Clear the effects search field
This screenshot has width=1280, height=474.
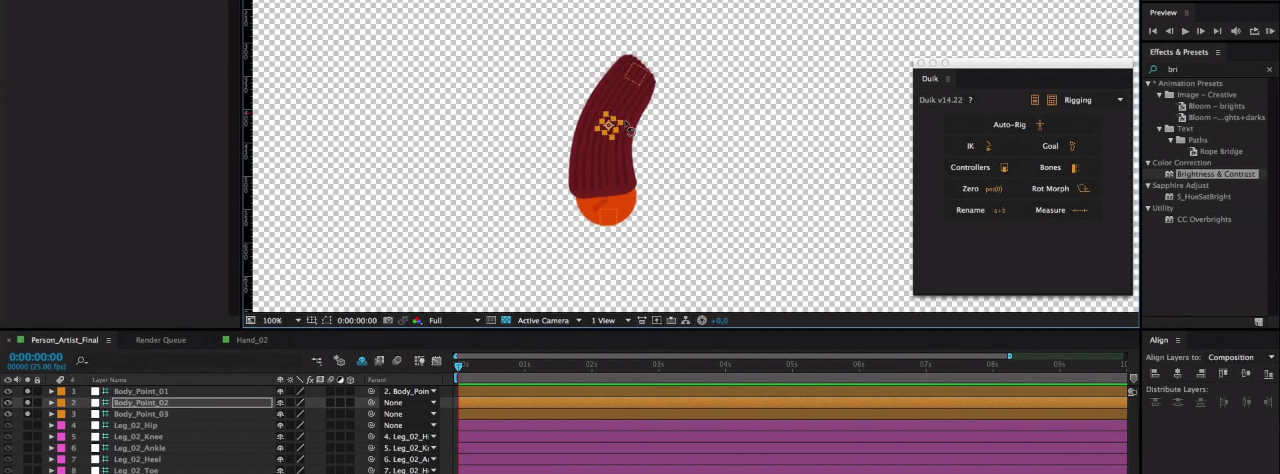pyautogui.click(x=1269, y=69)
